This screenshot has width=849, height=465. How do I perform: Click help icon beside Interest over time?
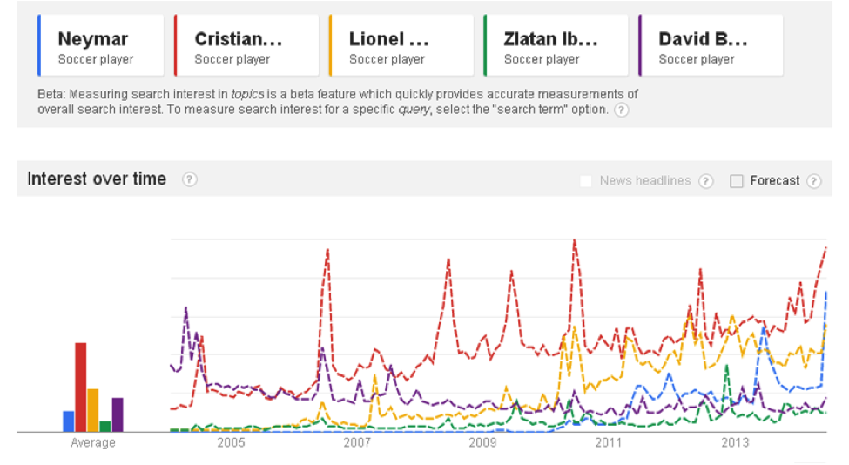(x=190, y=179)
